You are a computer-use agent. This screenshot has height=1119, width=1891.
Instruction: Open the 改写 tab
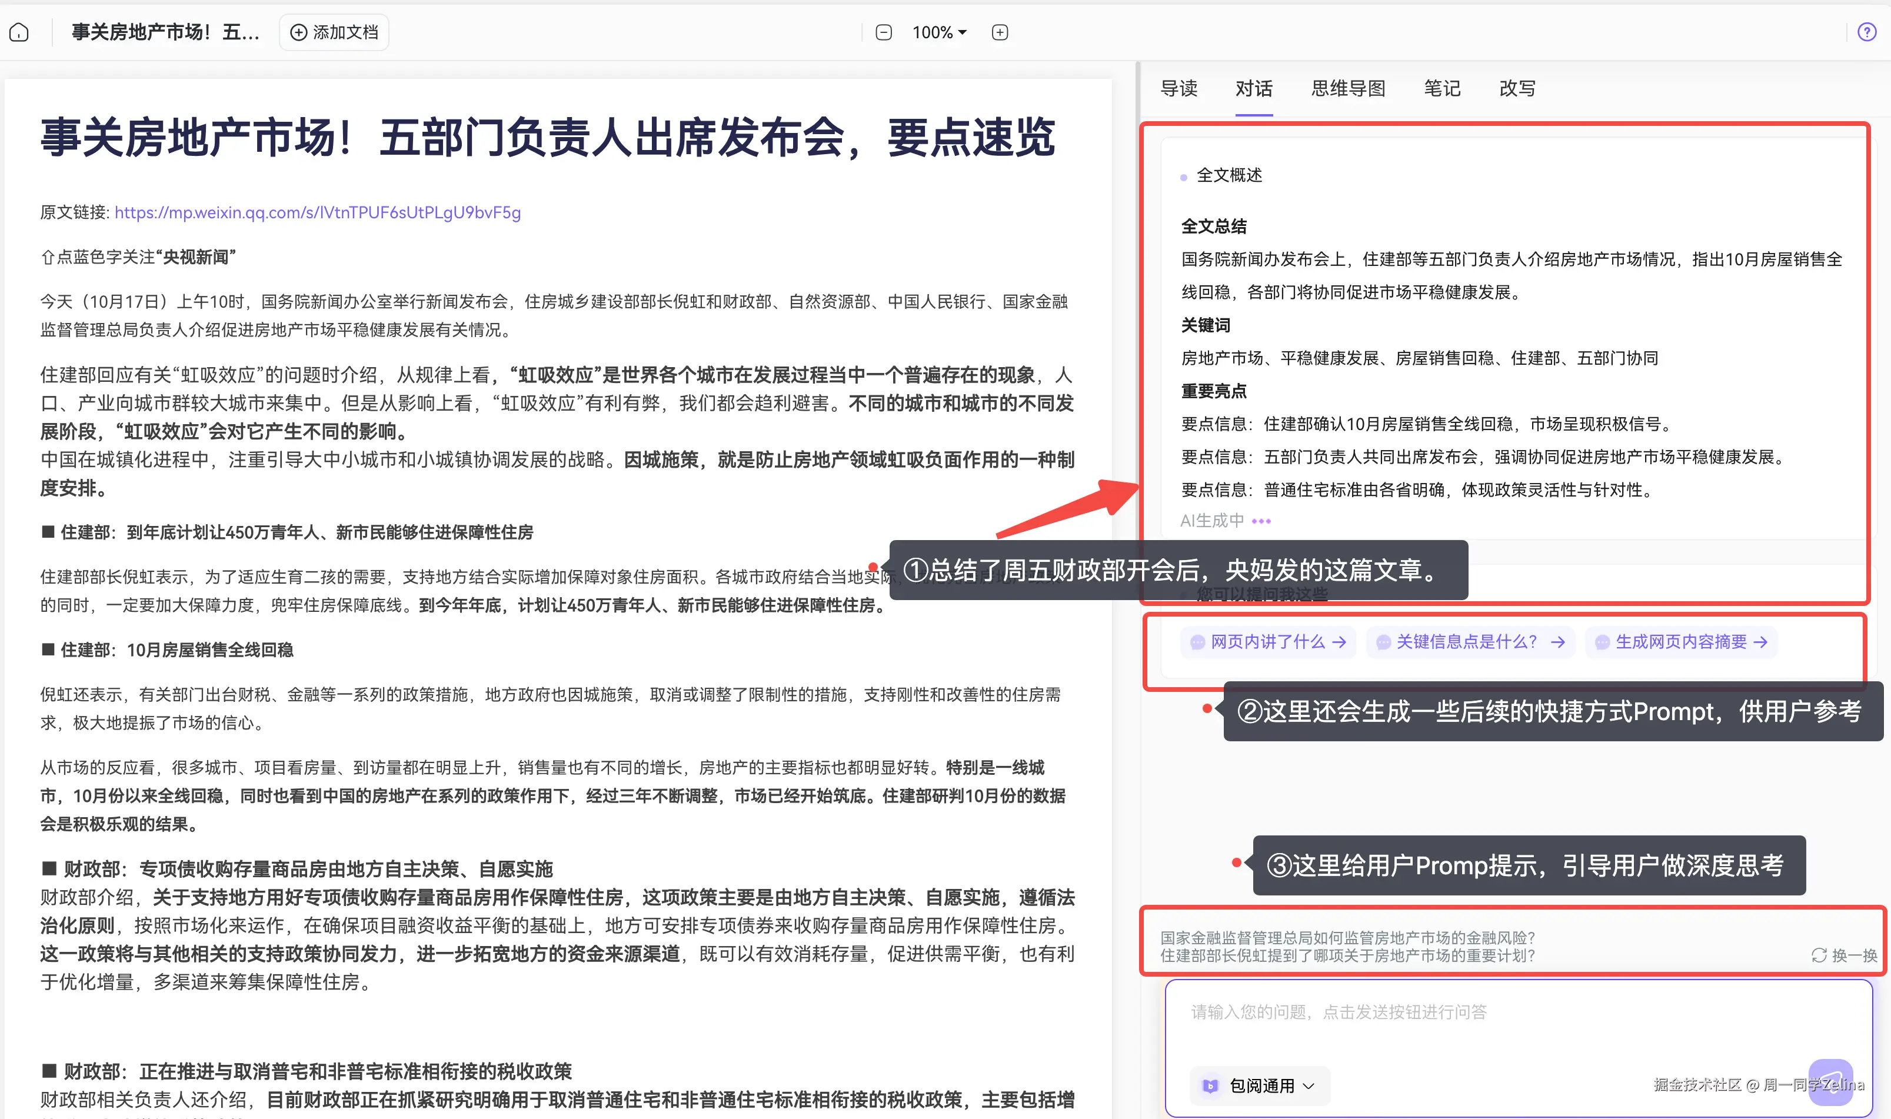click(1516, 88)
